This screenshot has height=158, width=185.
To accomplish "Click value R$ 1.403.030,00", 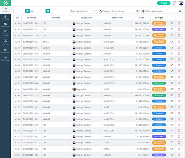I will point(142,65).
